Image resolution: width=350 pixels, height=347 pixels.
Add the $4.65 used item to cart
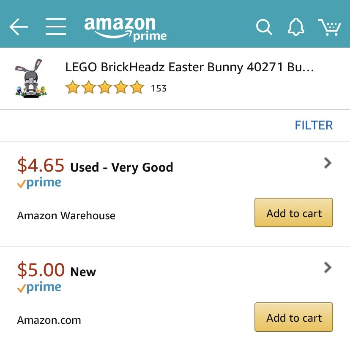pyautogui.click(x=294, y=213)
